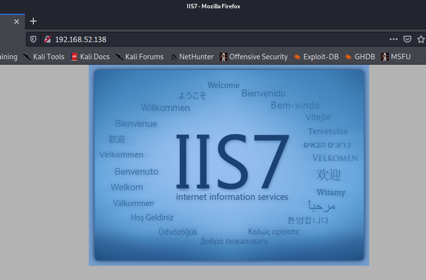Image resolution: width=426 pixels, height=280 pixels.
Task: Click the "Üdvözöljük" text
Action: tap(178, 232)
